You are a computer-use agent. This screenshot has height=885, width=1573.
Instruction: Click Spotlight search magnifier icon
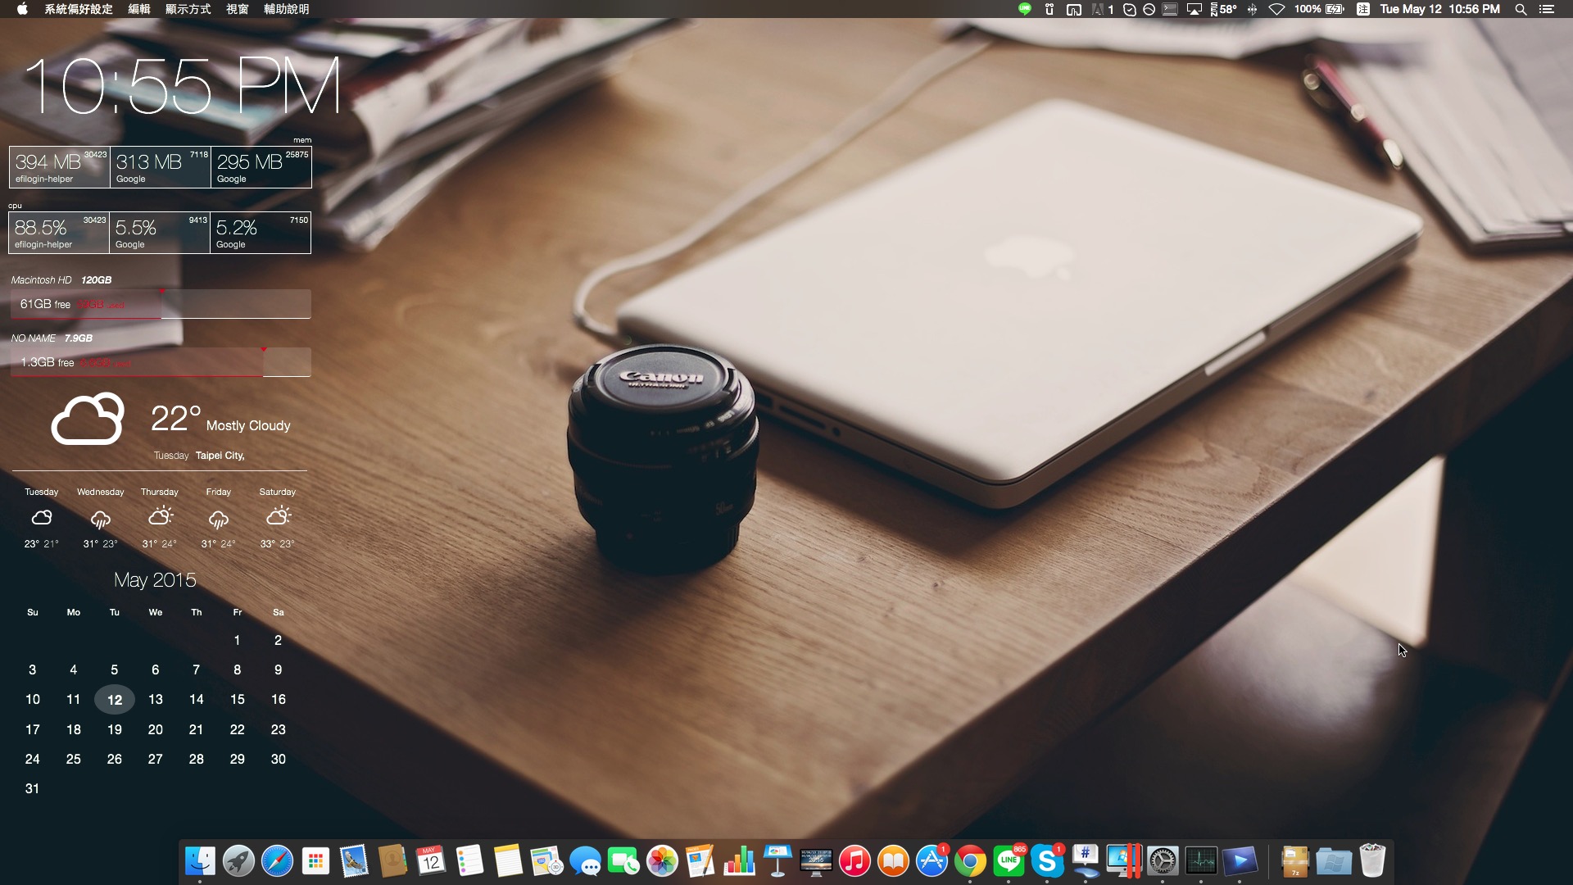(x=1521, y=9)
